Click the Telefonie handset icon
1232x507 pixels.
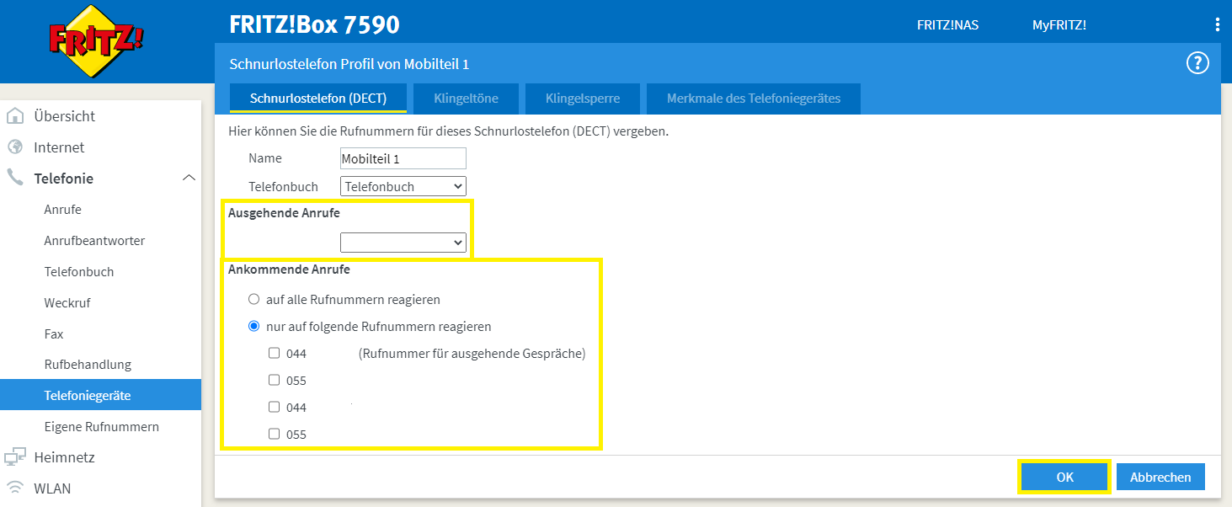click(x=15, y=178)
